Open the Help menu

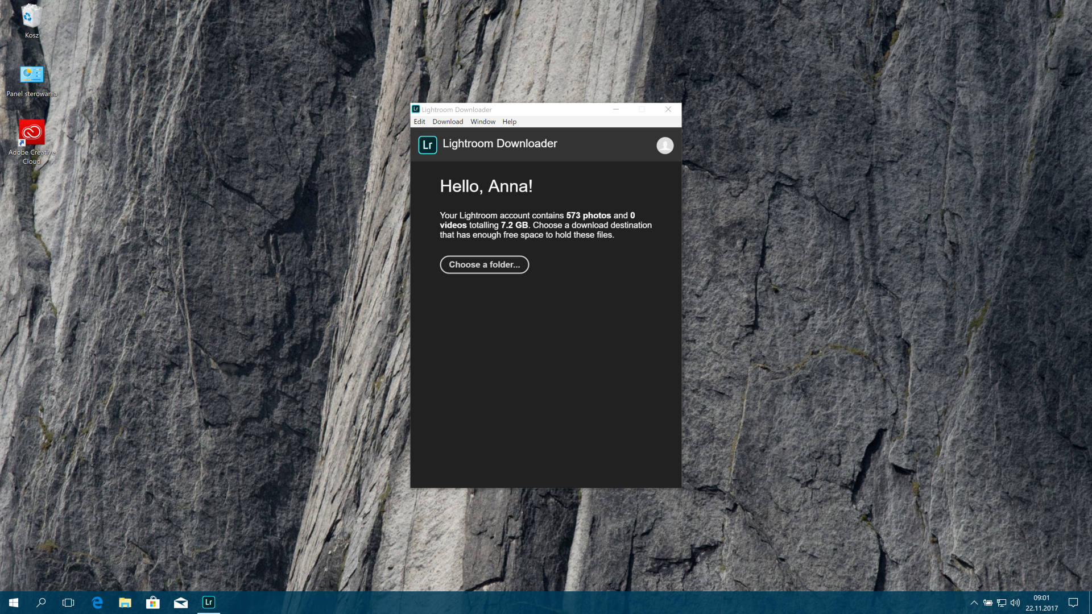[x=510, y=122]
